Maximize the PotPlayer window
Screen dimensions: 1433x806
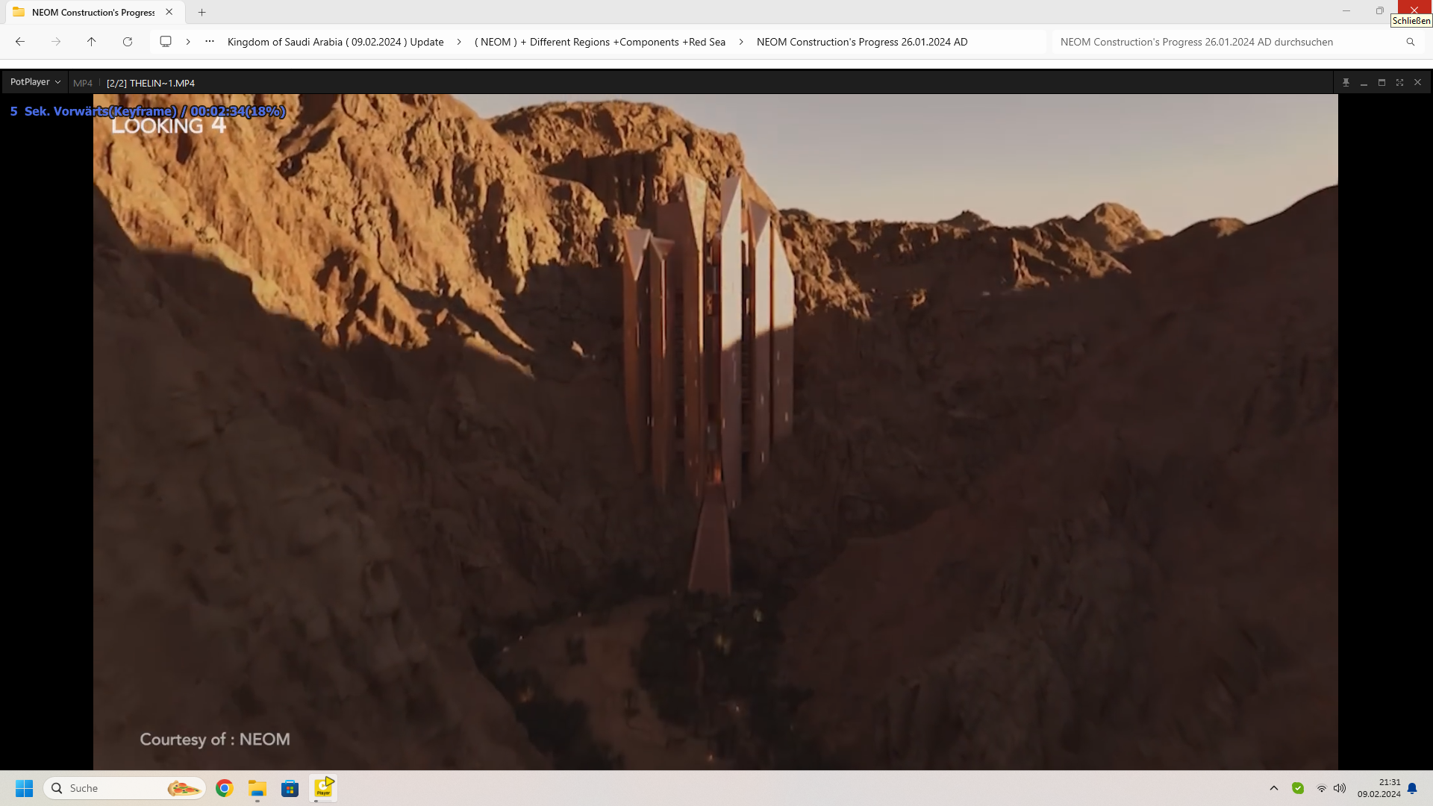1382,83
